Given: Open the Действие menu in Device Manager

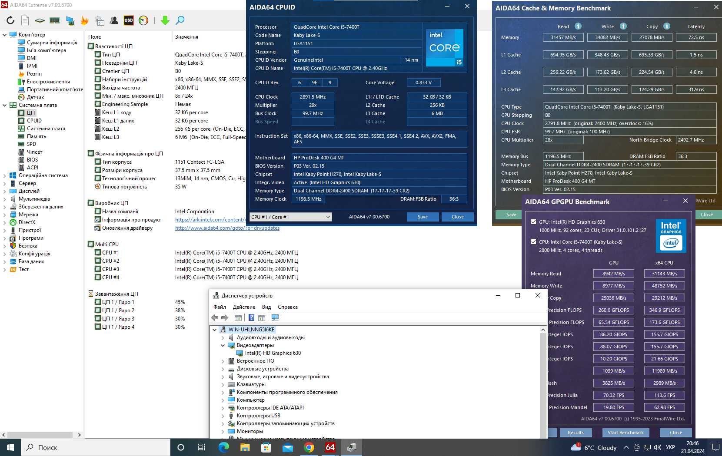Looking at the screenshot, I should click(x=244, y=307).
